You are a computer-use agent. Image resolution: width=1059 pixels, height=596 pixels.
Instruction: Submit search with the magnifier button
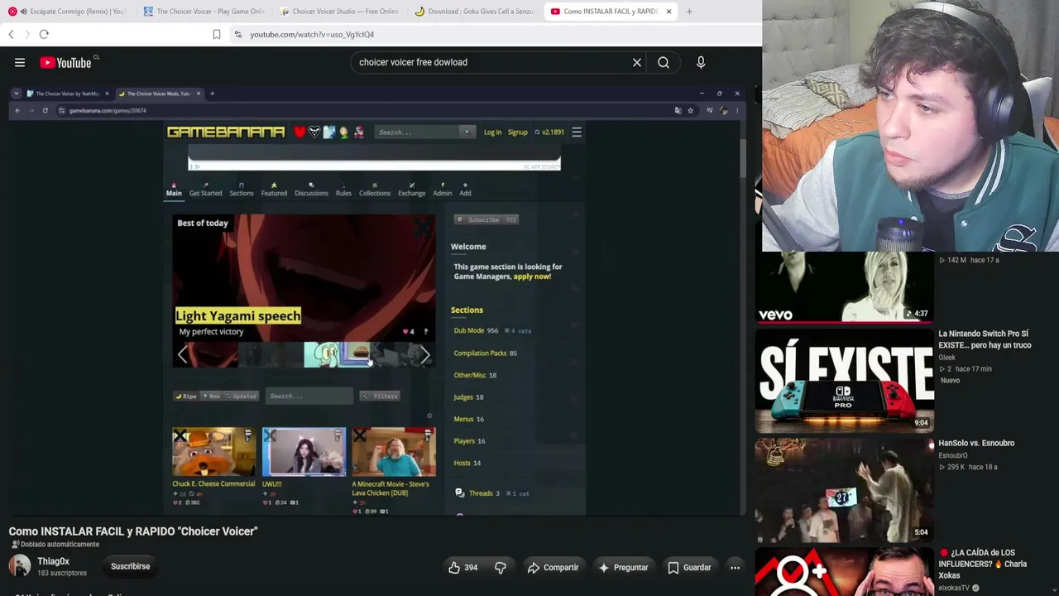pos(664,62)
